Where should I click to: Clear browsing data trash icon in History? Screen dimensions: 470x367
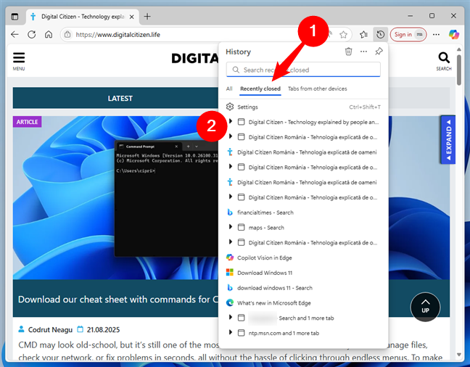point(348,51)
